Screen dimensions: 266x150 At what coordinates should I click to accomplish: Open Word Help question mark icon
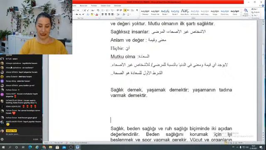(x=263, y=5)
